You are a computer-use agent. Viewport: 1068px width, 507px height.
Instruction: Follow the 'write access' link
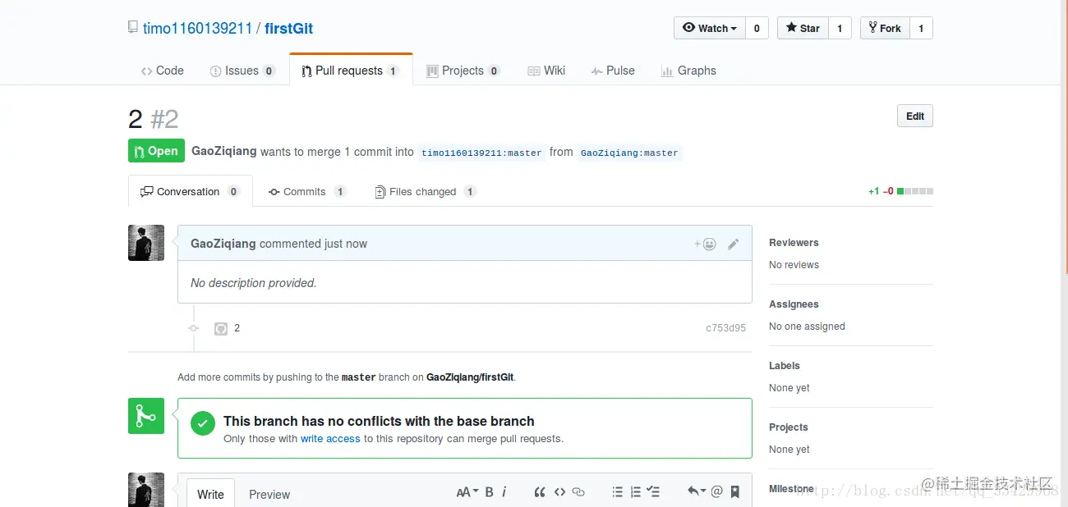[330, 439]
